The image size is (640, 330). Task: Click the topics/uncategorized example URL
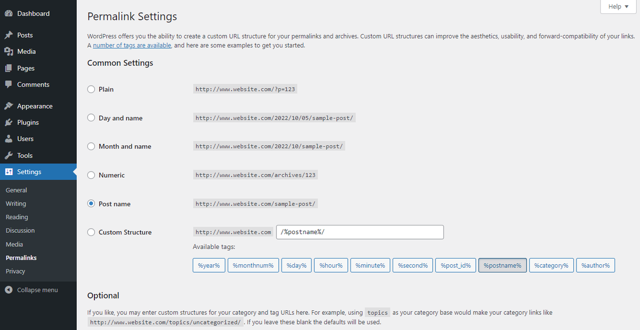(166, 323)
